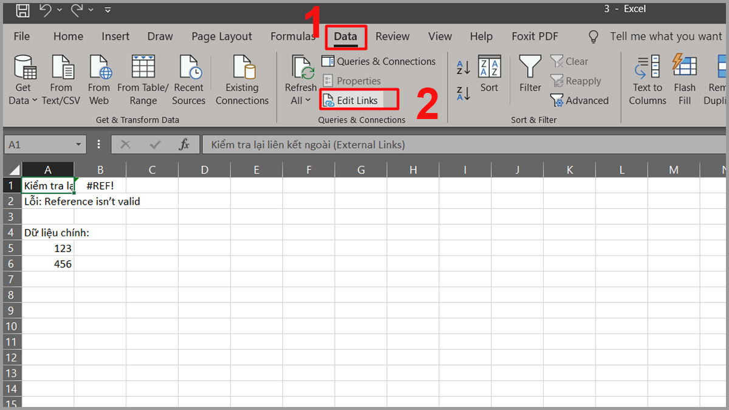Select row 1 header
This screenshot has height=410, width=729.
(13, 185)
